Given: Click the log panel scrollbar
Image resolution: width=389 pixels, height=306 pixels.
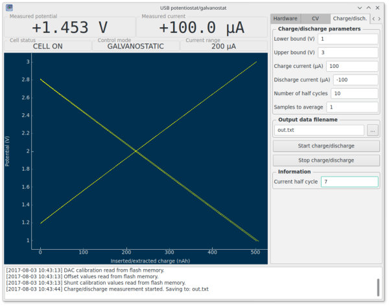Looking at the screenshot, I should click(378, 287).
